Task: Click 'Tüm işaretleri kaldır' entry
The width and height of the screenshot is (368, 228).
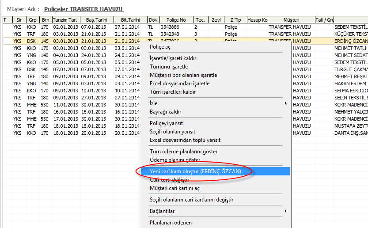Action: [x=173, y=92]
